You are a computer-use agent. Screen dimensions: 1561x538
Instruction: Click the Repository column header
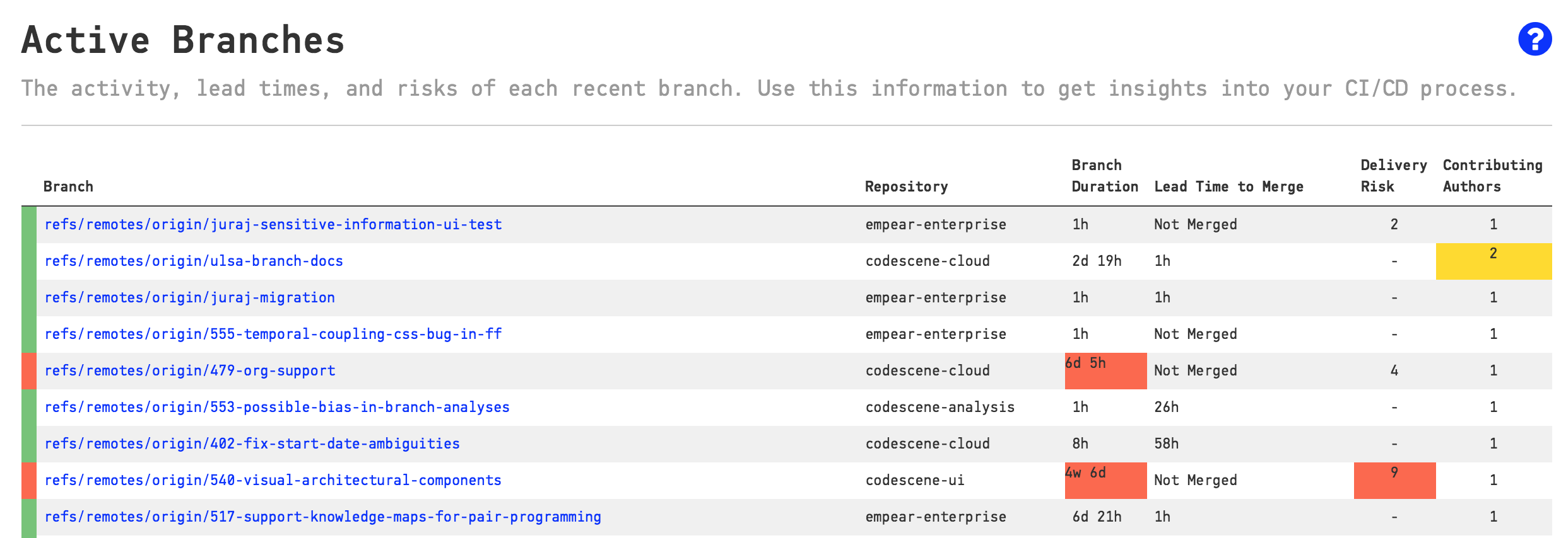(x=906, y=186)
